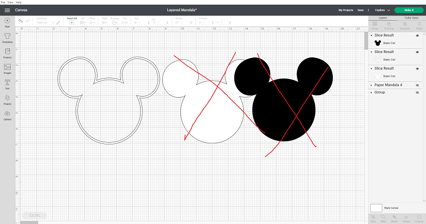Open the File menu

pyautogui.click(x=3, y=2)
